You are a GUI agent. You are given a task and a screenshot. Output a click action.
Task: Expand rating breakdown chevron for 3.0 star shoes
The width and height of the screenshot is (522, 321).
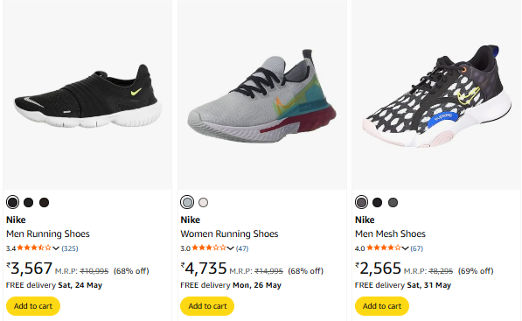point(230,248)
